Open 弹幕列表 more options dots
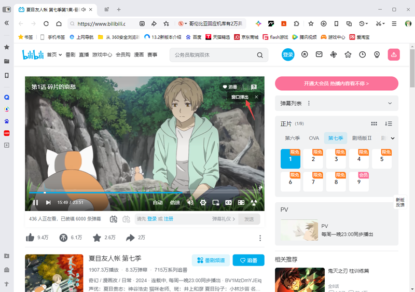This screenshot has width=415, height=292. tap(309, 103)
